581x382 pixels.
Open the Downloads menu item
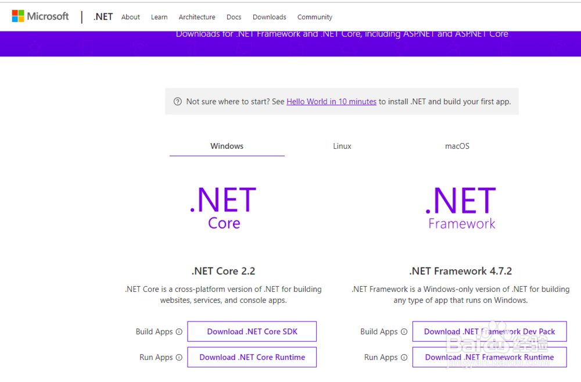269,17
